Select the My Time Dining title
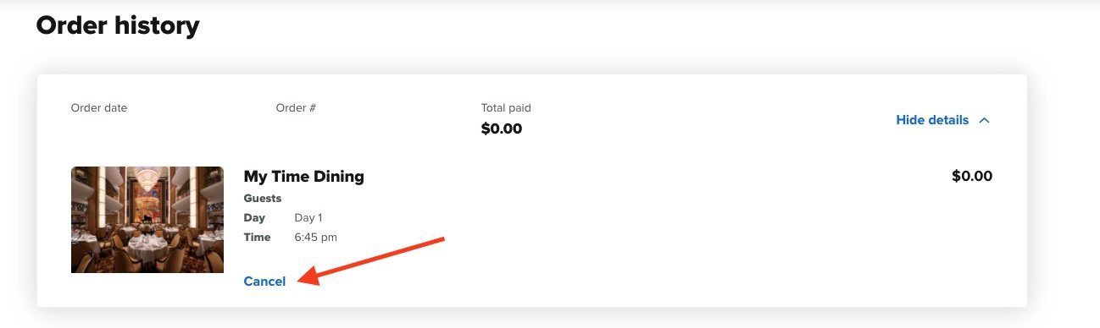1100x328 pixels. pyautogui.click(x=304, y=177)
